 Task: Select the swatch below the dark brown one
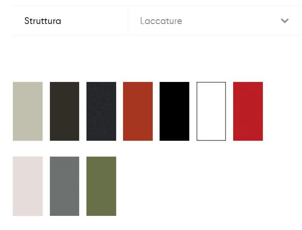click(x=65, y=186)
